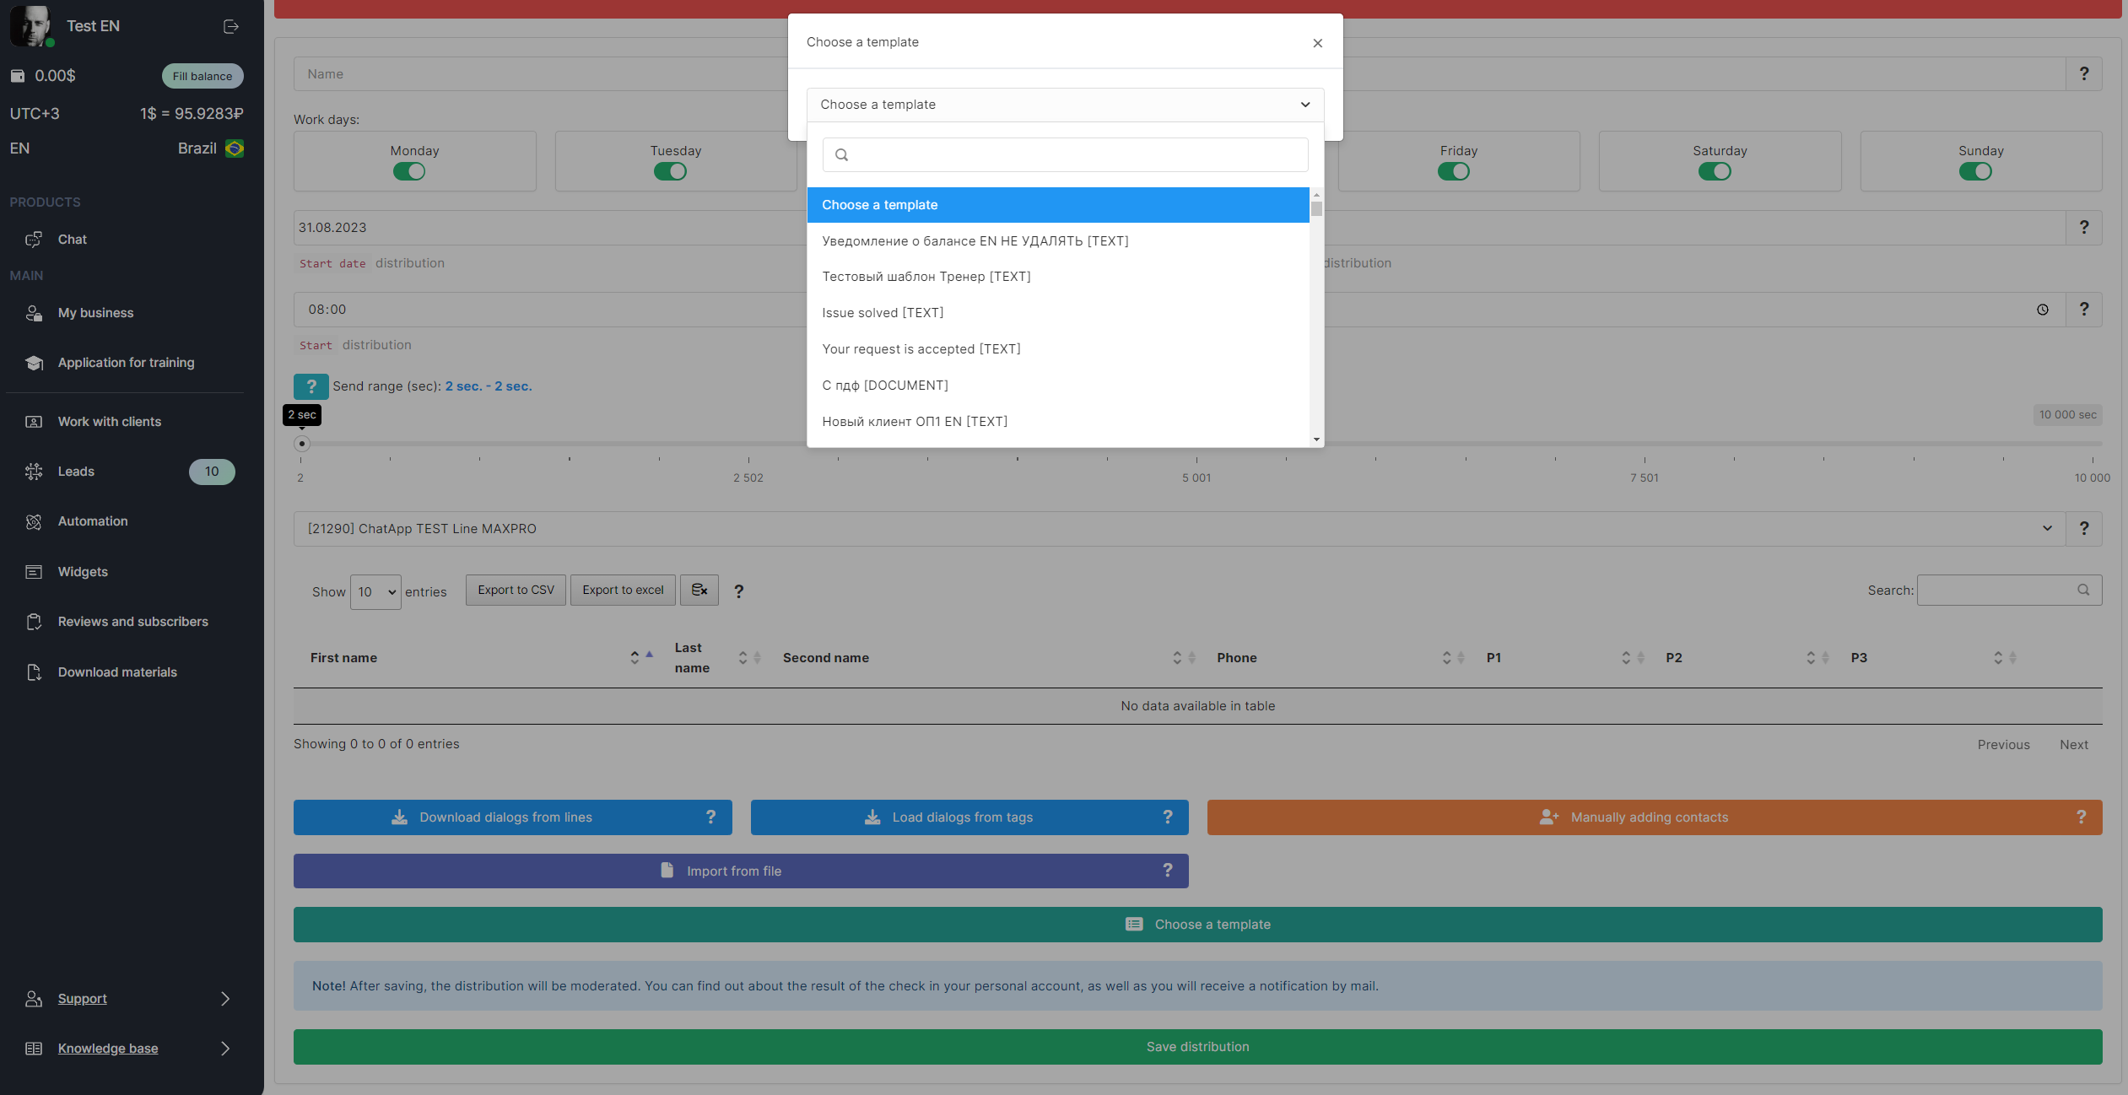
Task: Click the logout icon beside Test EN
Action: coord(230,26)
